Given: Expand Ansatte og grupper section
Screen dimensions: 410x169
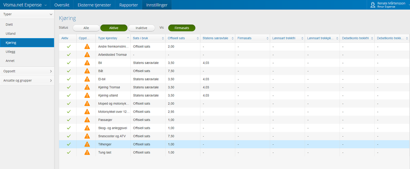Looking at the screenshot, I should [27, 80].
